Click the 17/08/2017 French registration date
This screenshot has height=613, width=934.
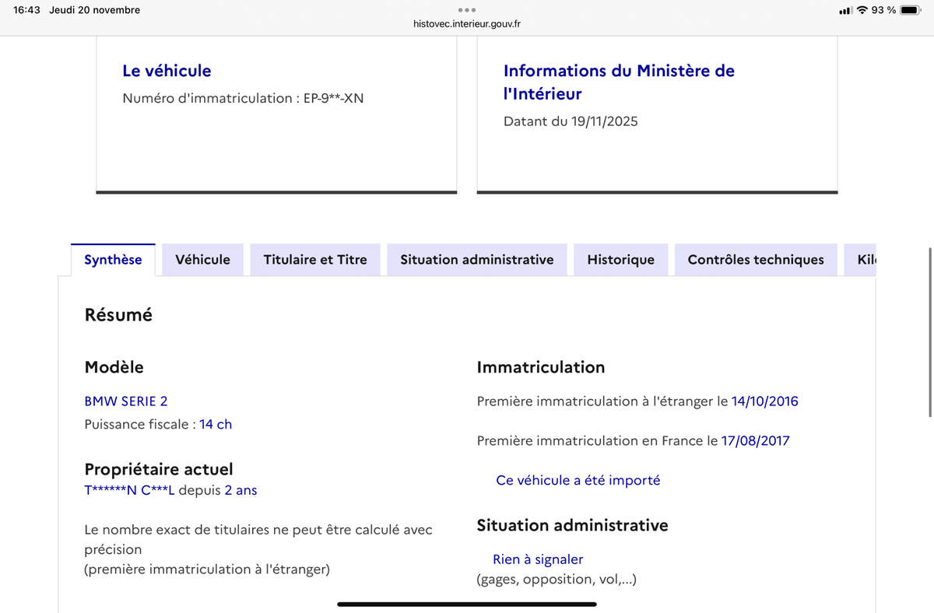click(755, 441)
